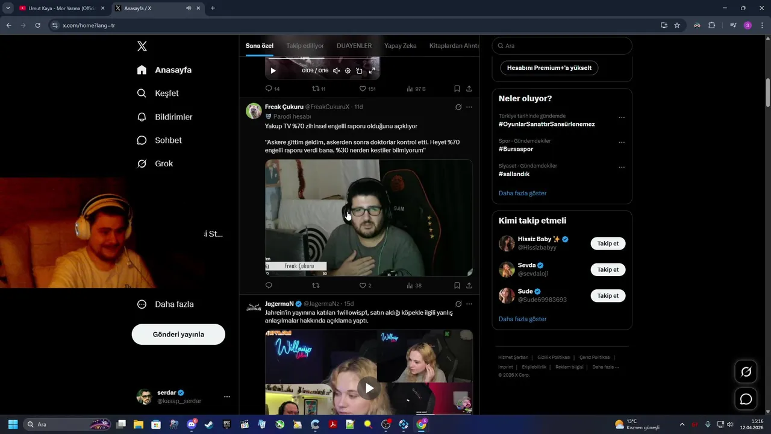The image size is (771, 434).
Task: Open a new Chrome tab
Action: coord(213,8)
